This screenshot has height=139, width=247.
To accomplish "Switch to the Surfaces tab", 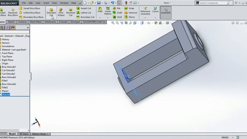I will (x=22, y=22).
